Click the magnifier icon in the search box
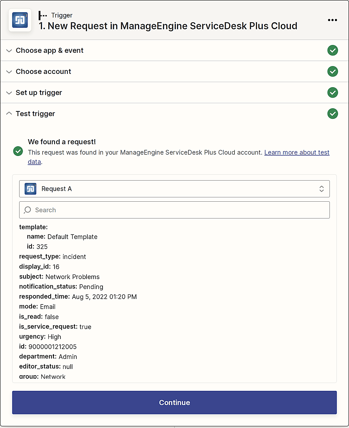349x428 pixels. coord(27,210)
